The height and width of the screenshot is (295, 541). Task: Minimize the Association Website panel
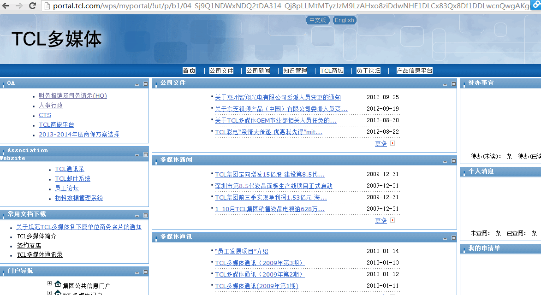137,155
